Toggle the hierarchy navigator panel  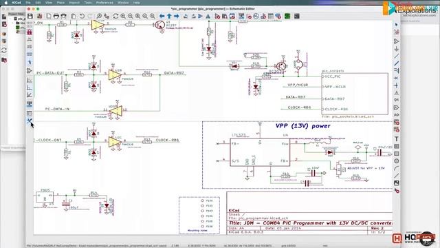click(30, 104)
